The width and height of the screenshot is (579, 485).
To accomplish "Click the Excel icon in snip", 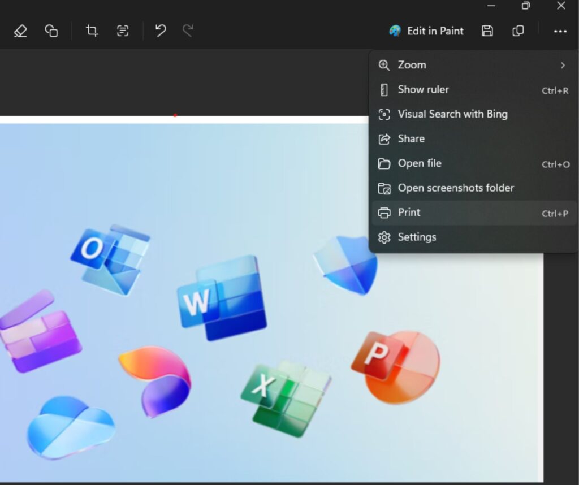I will tap(286, 399).
